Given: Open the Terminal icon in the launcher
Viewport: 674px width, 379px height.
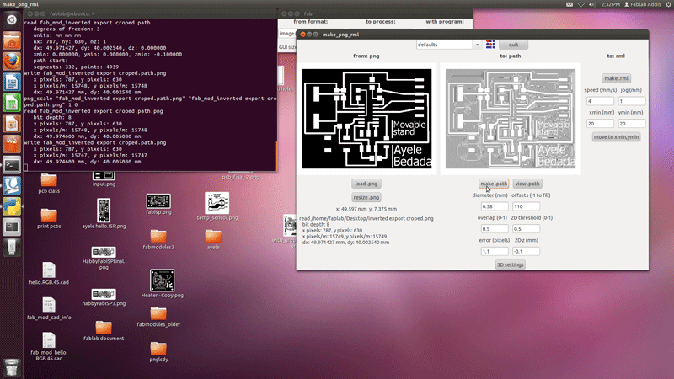Looking at the screenshot, I should (x=12, y=165).
